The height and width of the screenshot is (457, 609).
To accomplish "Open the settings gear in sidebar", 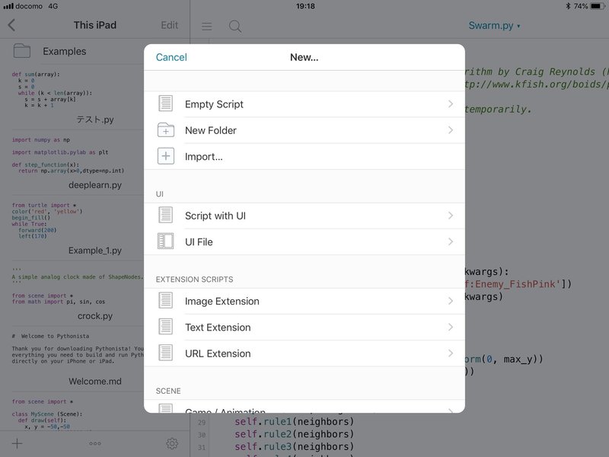I will pyautogui.click(x=173, y=443).
